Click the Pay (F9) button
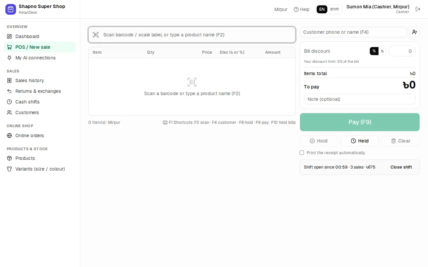The image size is (428, 267). pyautogui.click(x=360, y=122)
